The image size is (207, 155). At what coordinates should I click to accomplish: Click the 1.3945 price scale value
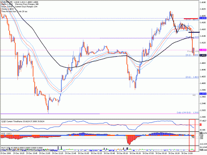pos(203,103)
